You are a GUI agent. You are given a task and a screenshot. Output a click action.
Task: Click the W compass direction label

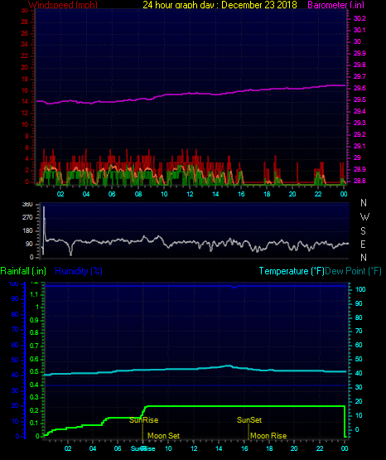[364, 217]
